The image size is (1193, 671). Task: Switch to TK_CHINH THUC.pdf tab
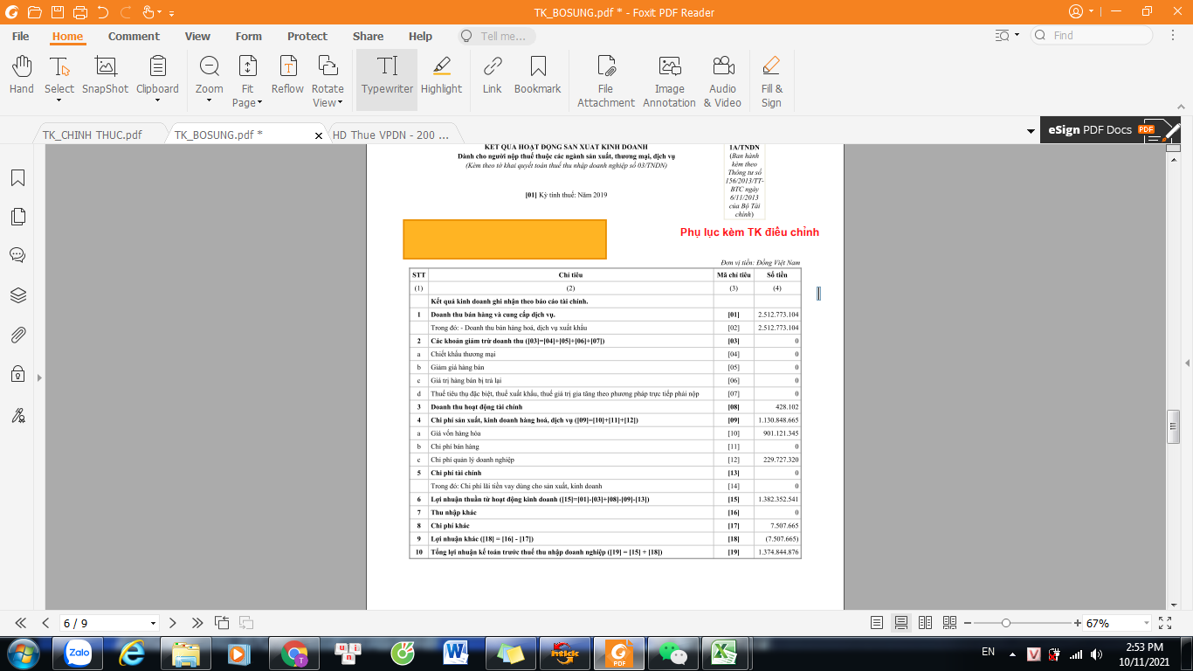click(x=93, y=135)
